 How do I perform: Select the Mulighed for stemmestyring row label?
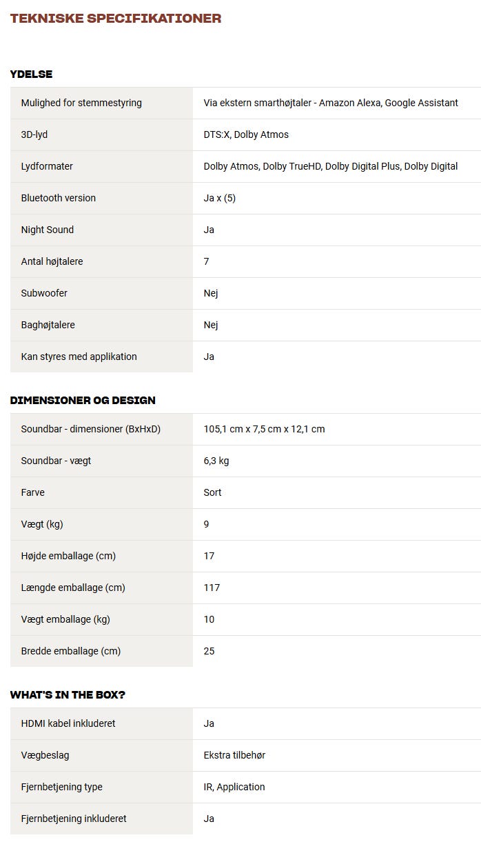(81, 103)
